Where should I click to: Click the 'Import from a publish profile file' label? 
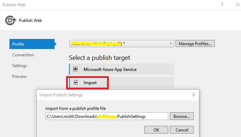pos(76,108)
